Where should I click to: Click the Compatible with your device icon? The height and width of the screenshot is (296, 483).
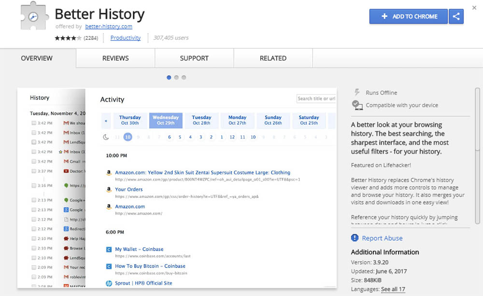357,105
